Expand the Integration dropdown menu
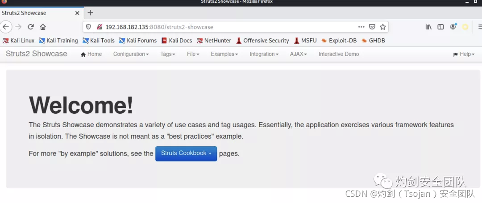Screen dimensions: 482x203 (264, 54)
